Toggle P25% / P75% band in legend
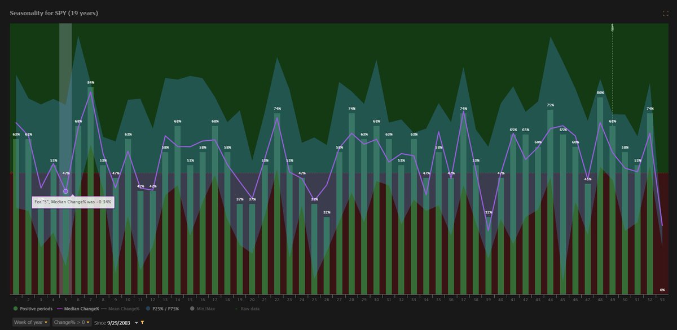The width and height of the screenshot is (677, 330). tap(163, 309)
